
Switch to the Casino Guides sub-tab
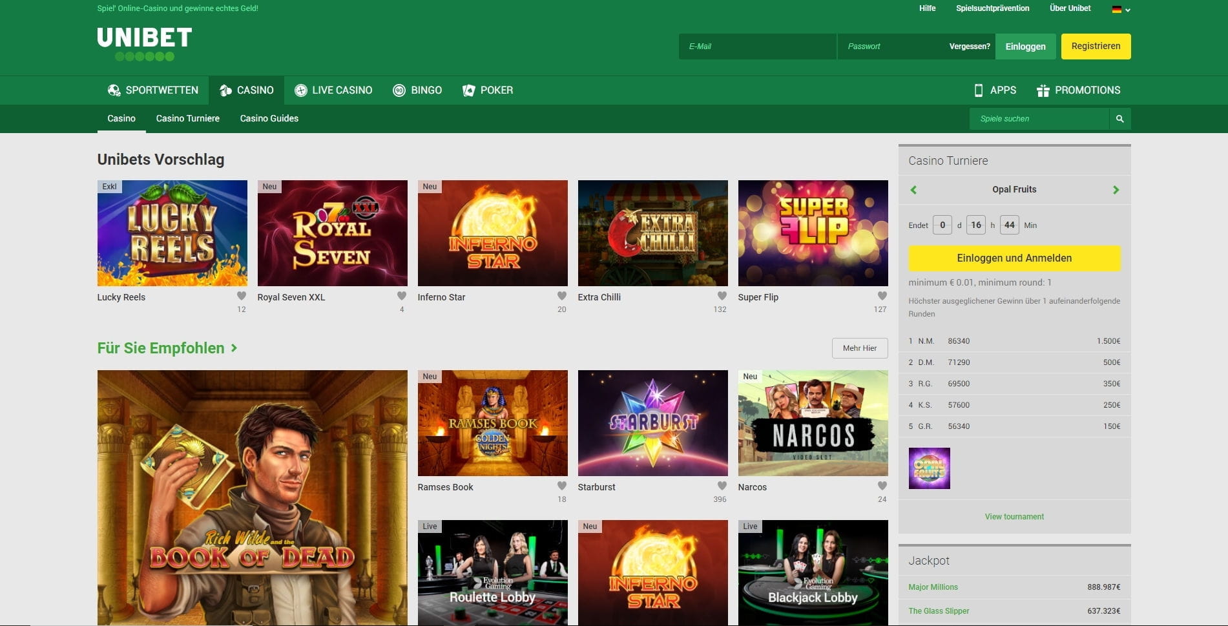coord(269,119)
